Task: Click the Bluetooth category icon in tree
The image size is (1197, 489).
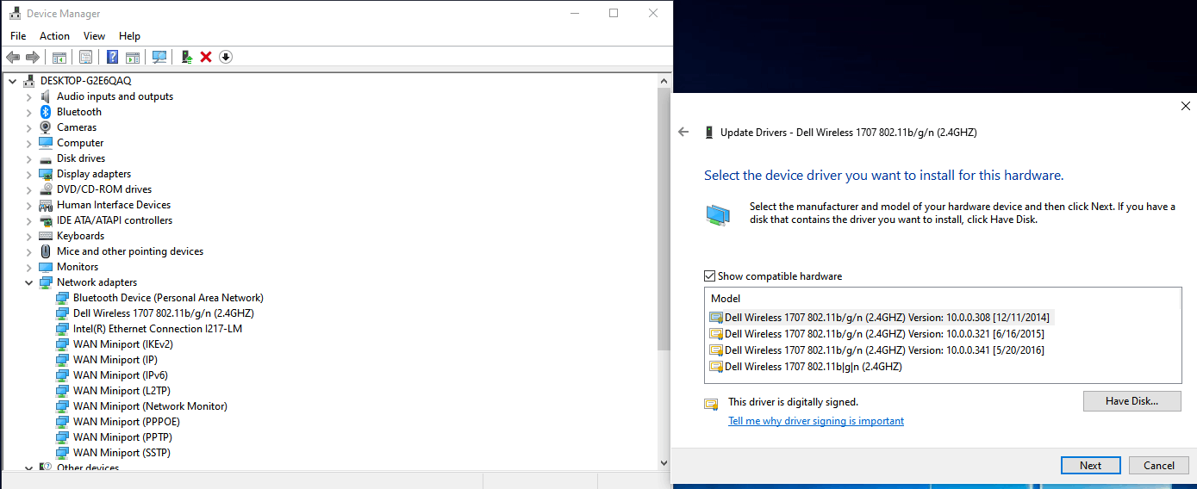Action: click(47, 112)
